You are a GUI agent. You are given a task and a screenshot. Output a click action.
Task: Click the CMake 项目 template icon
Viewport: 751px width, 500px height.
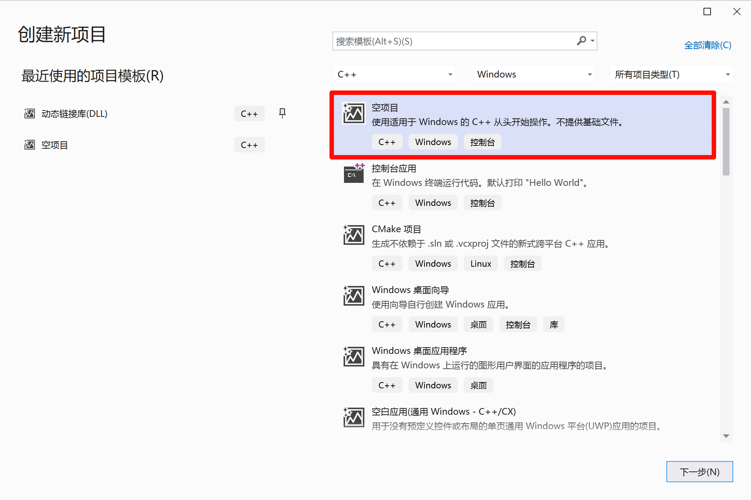(353, 235)
